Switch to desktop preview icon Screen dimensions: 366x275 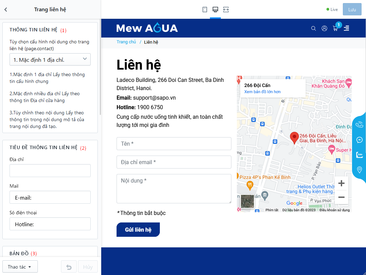point(215,10)
